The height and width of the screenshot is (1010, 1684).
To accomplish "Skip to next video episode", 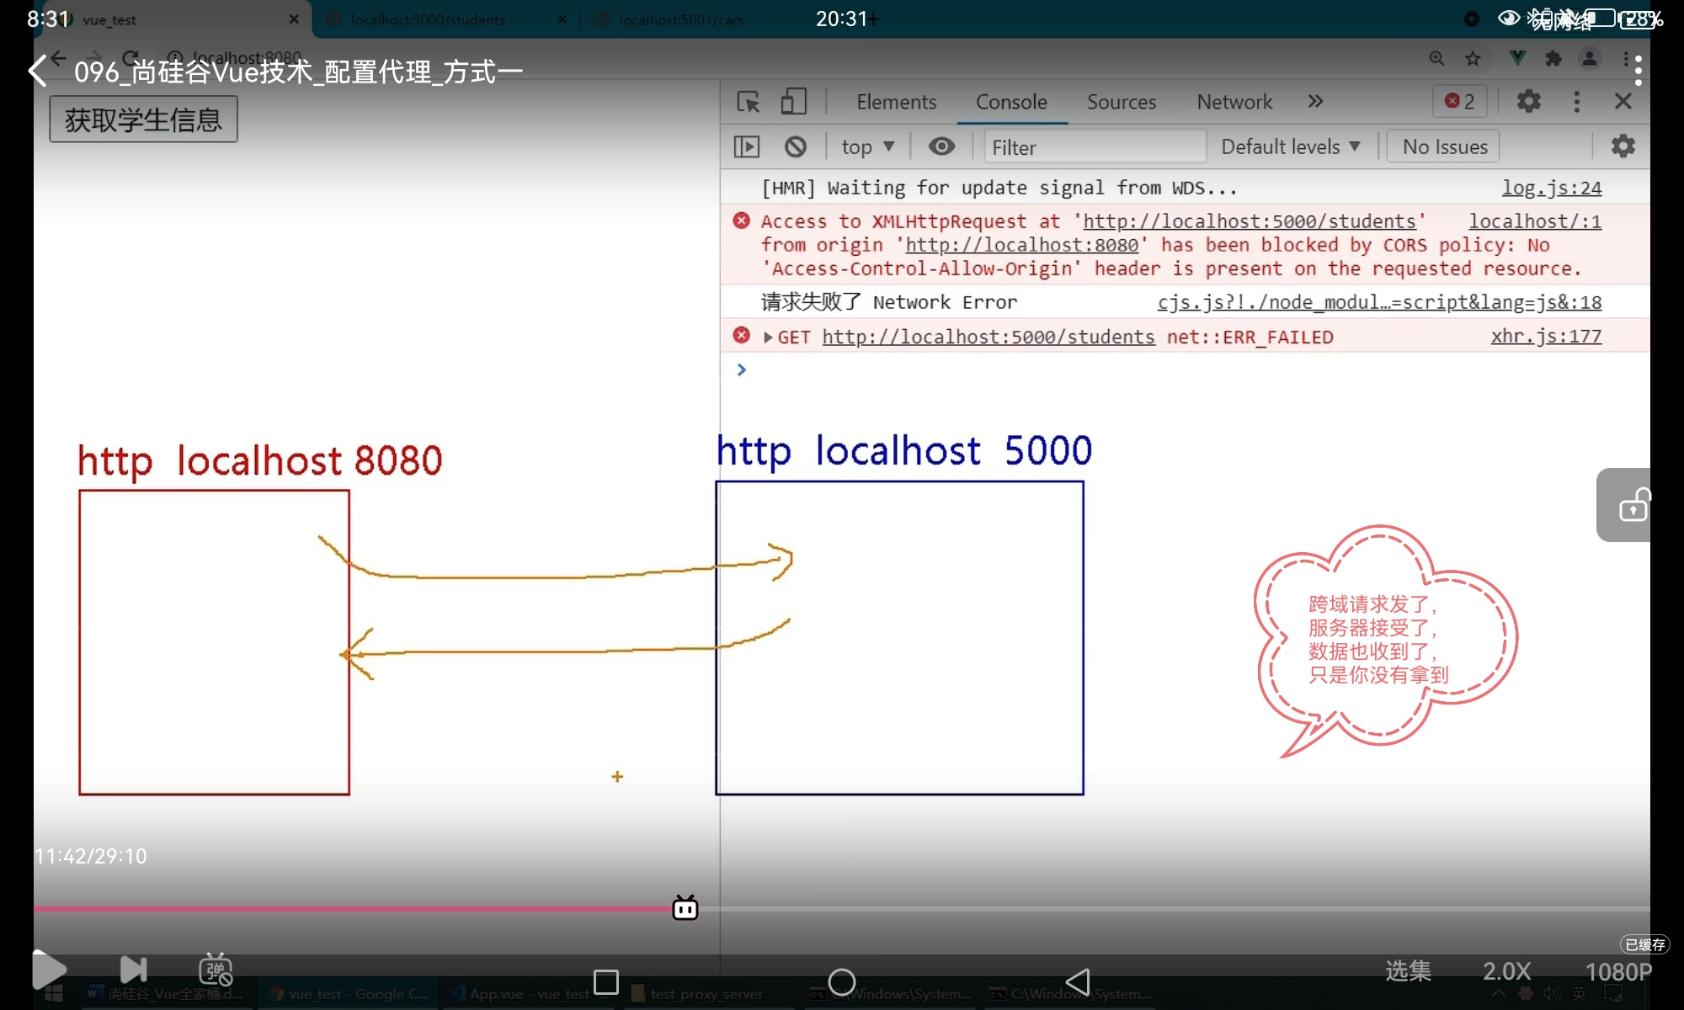I will [133, 970].
